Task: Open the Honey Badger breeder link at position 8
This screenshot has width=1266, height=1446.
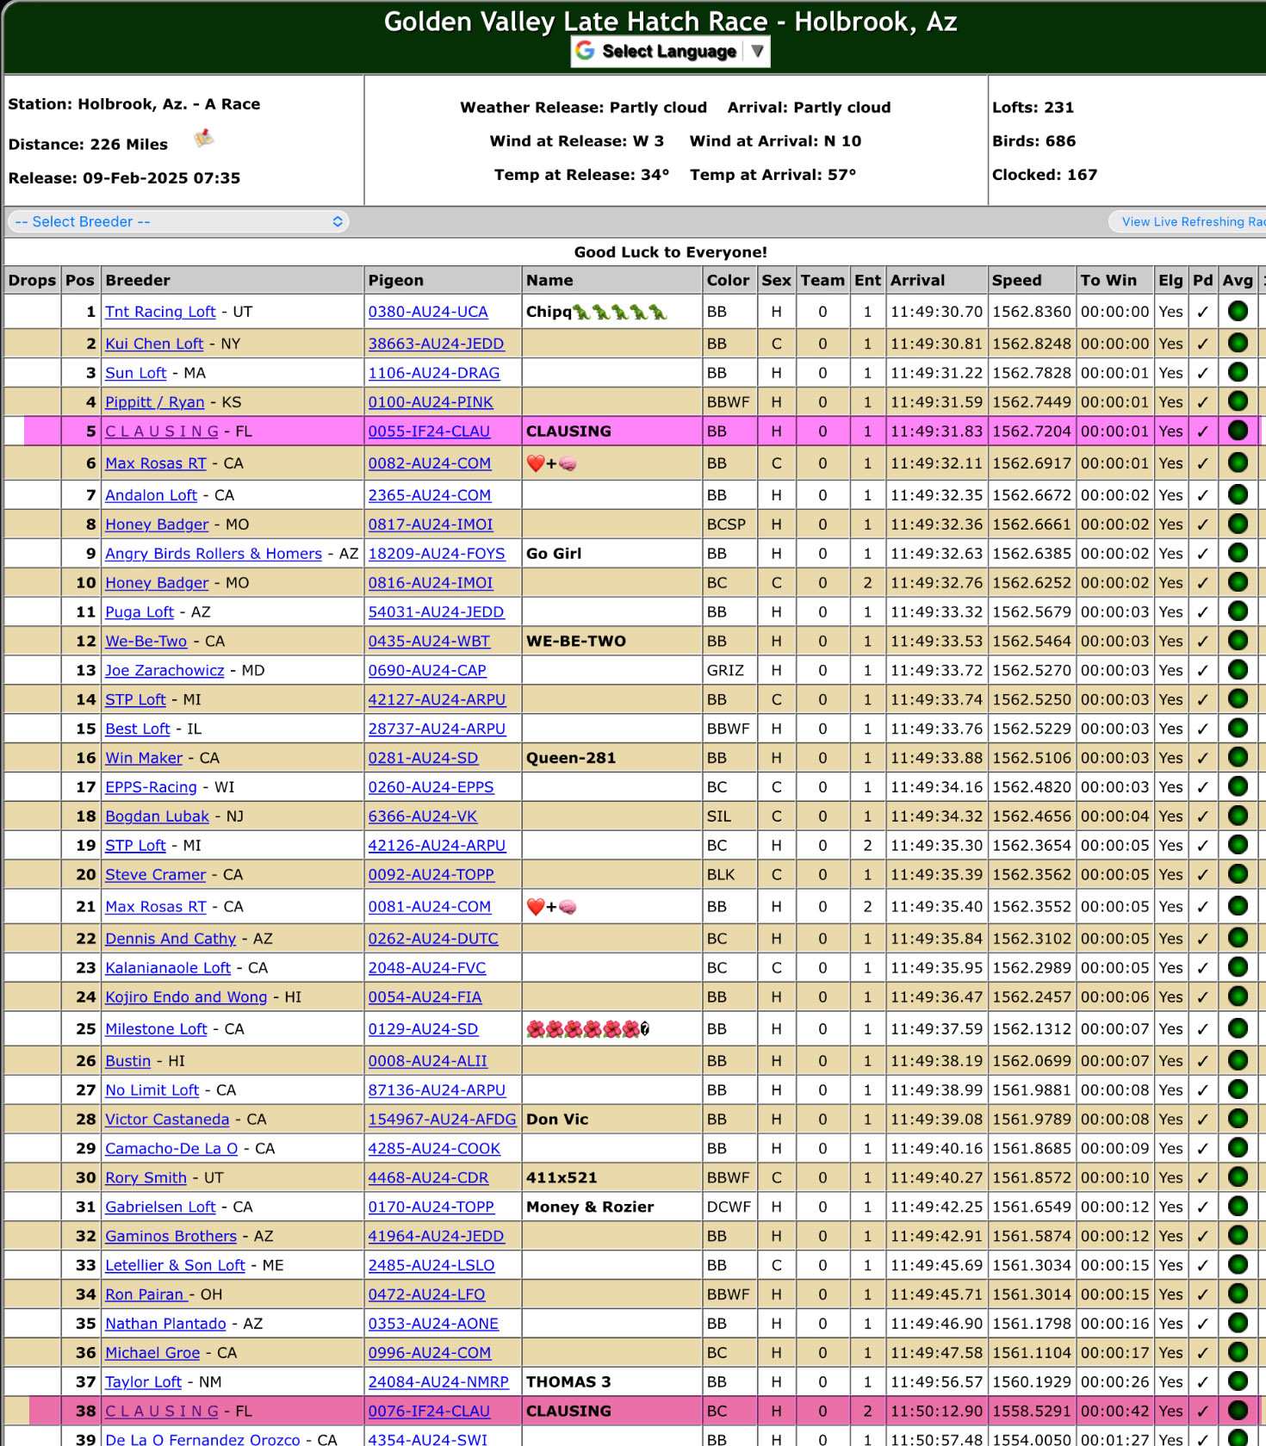Action: tap(157, 524)
